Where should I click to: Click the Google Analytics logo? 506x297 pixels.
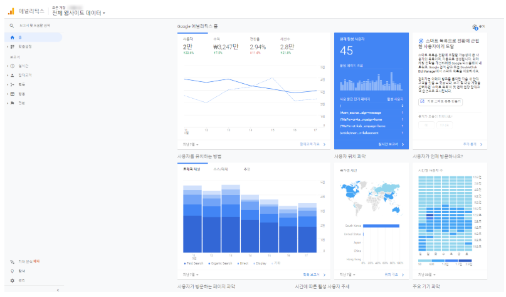(x=11, y=11)
